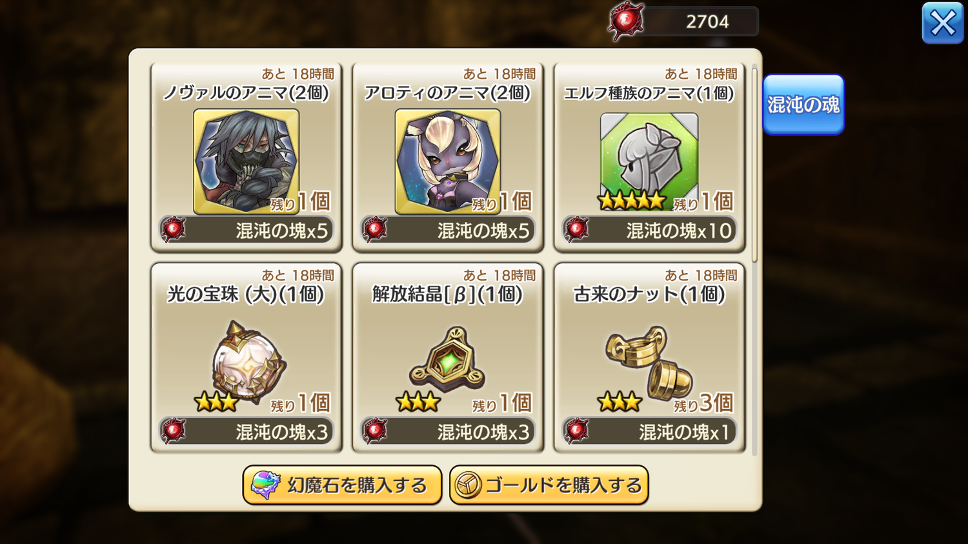Click the shop list vertical scrollbar
This screenshot has width=968, height=544.
pos(754,165)
